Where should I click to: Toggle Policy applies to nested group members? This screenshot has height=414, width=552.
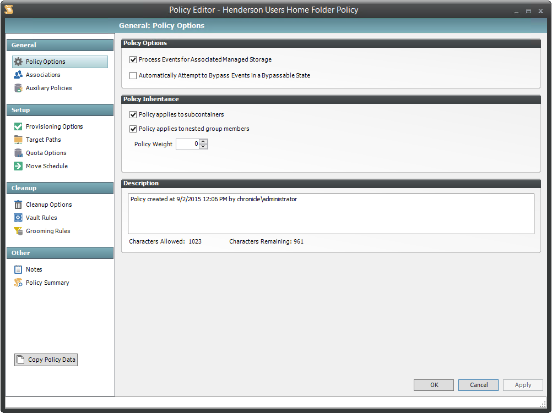pos(133,129)
